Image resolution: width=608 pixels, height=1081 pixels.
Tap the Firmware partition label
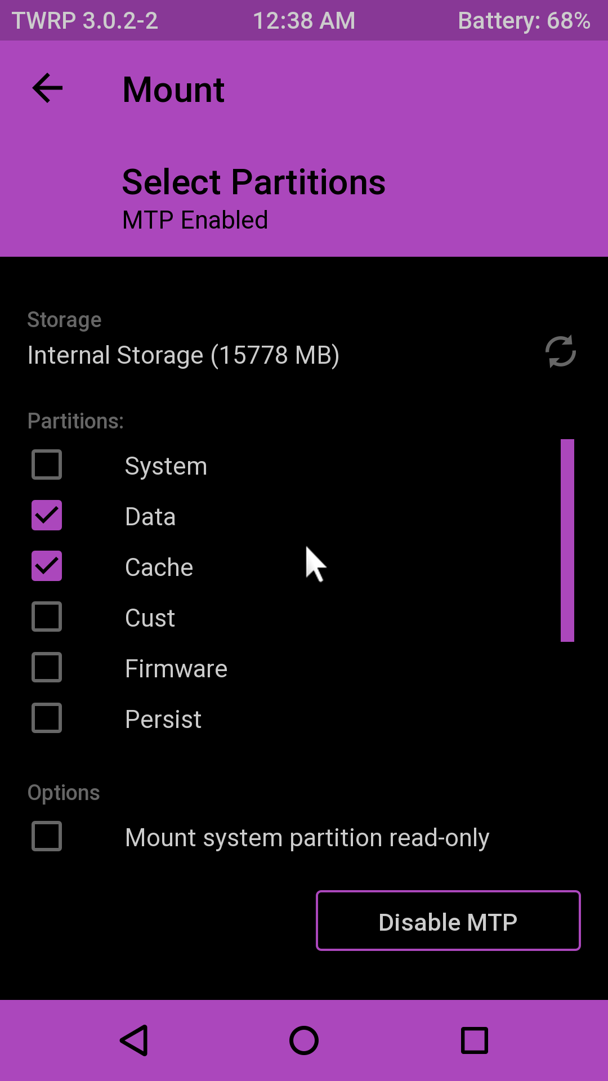coord(176,669)
